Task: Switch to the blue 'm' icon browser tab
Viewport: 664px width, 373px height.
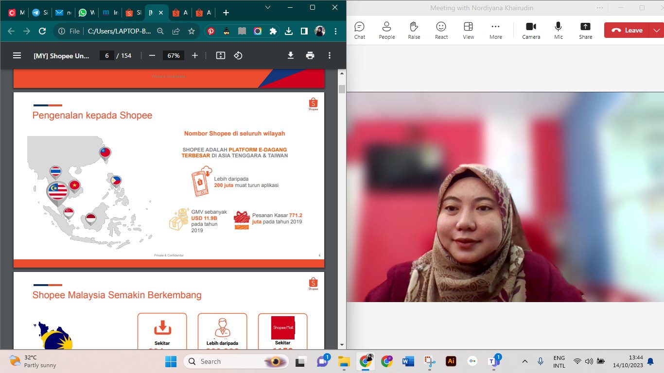Action: (x=110, y=13)
